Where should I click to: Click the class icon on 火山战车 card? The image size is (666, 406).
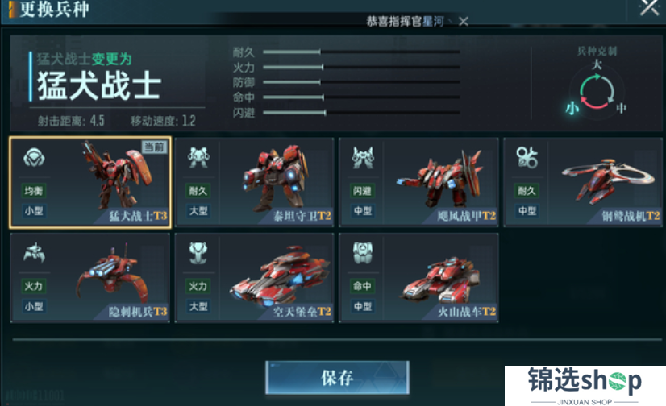coord(363,253)
